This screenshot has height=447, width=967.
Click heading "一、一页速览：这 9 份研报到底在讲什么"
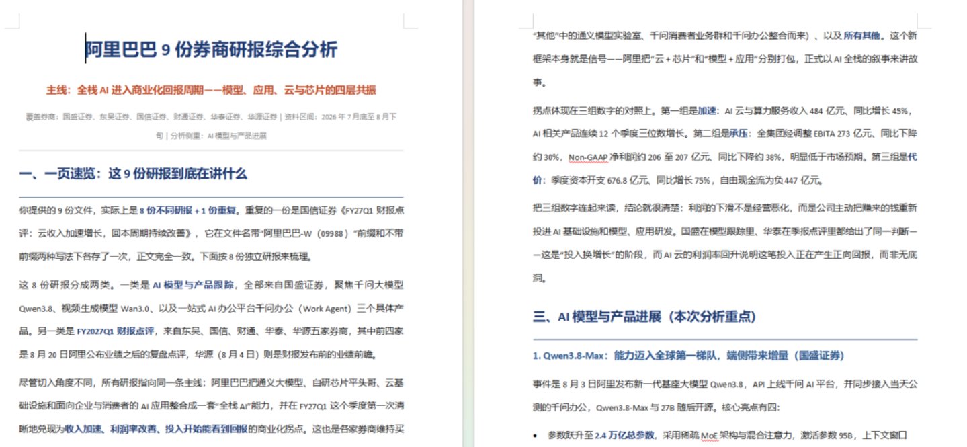pyautogui.click(x=133, y=174)
